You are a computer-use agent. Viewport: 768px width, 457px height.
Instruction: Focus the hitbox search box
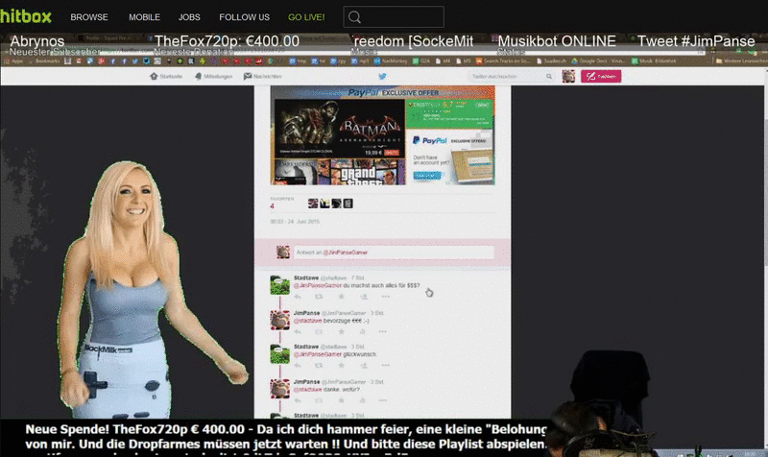click(x=394, y=17)
